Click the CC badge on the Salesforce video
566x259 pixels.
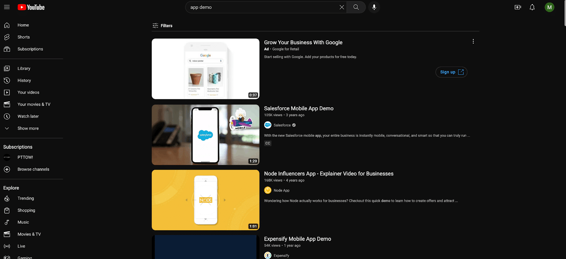tap(268, 143)
